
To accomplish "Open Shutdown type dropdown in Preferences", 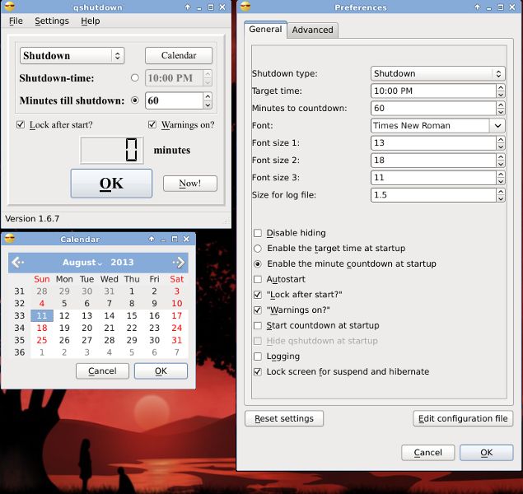I will pyautogui.click(x=437, y=73).
